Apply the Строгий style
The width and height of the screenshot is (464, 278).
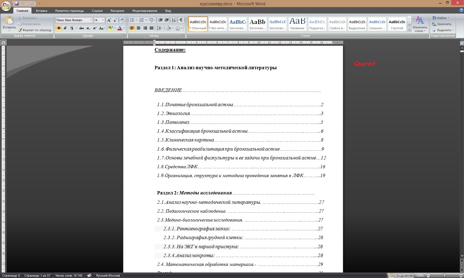pyautogui.click(x=397, y=24)
